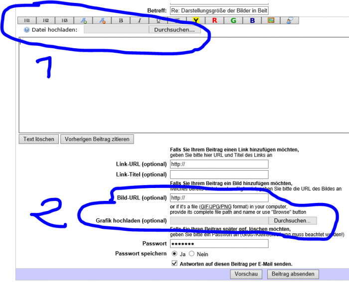Focus the Link-URL input field
The height and width of the screenshot is (282, 349).
[219, 164]
